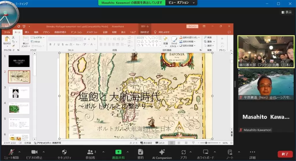This screenshot has height=161, width=296.
Task: Expand apps options arrow
Action: (190, 152)
